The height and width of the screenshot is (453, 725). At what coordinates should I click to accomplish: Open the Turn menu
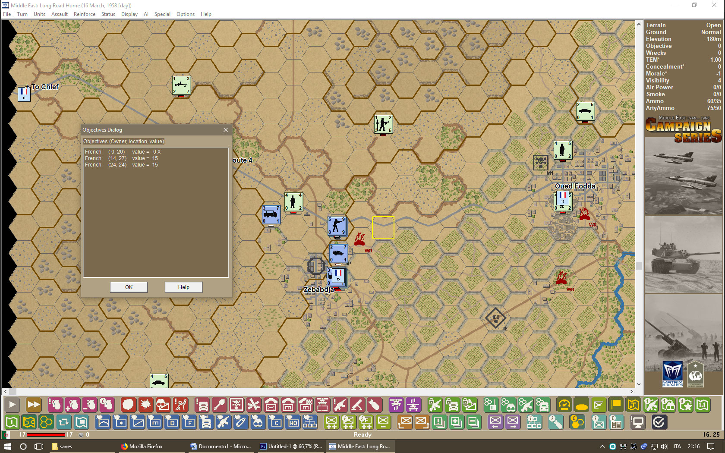[22, 14]
